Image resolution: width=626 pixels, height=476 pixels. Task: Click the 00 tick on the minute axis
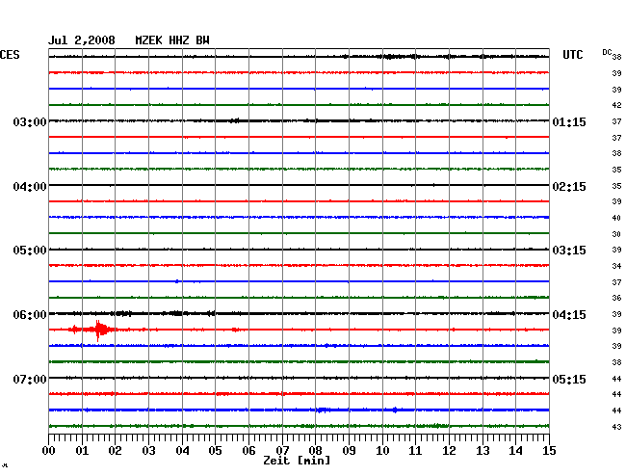point(49,451)
